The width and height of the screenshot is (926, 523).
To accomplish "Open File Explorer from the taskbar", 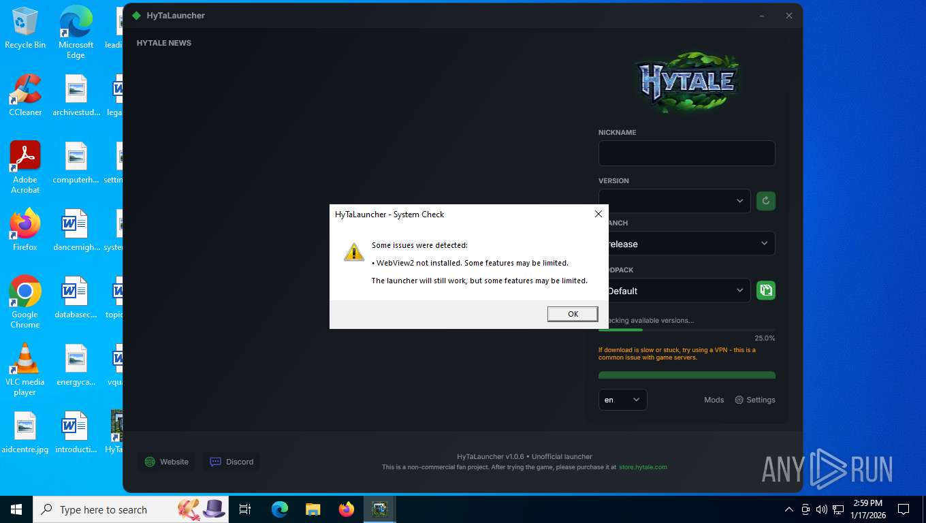I will point(313,509).
